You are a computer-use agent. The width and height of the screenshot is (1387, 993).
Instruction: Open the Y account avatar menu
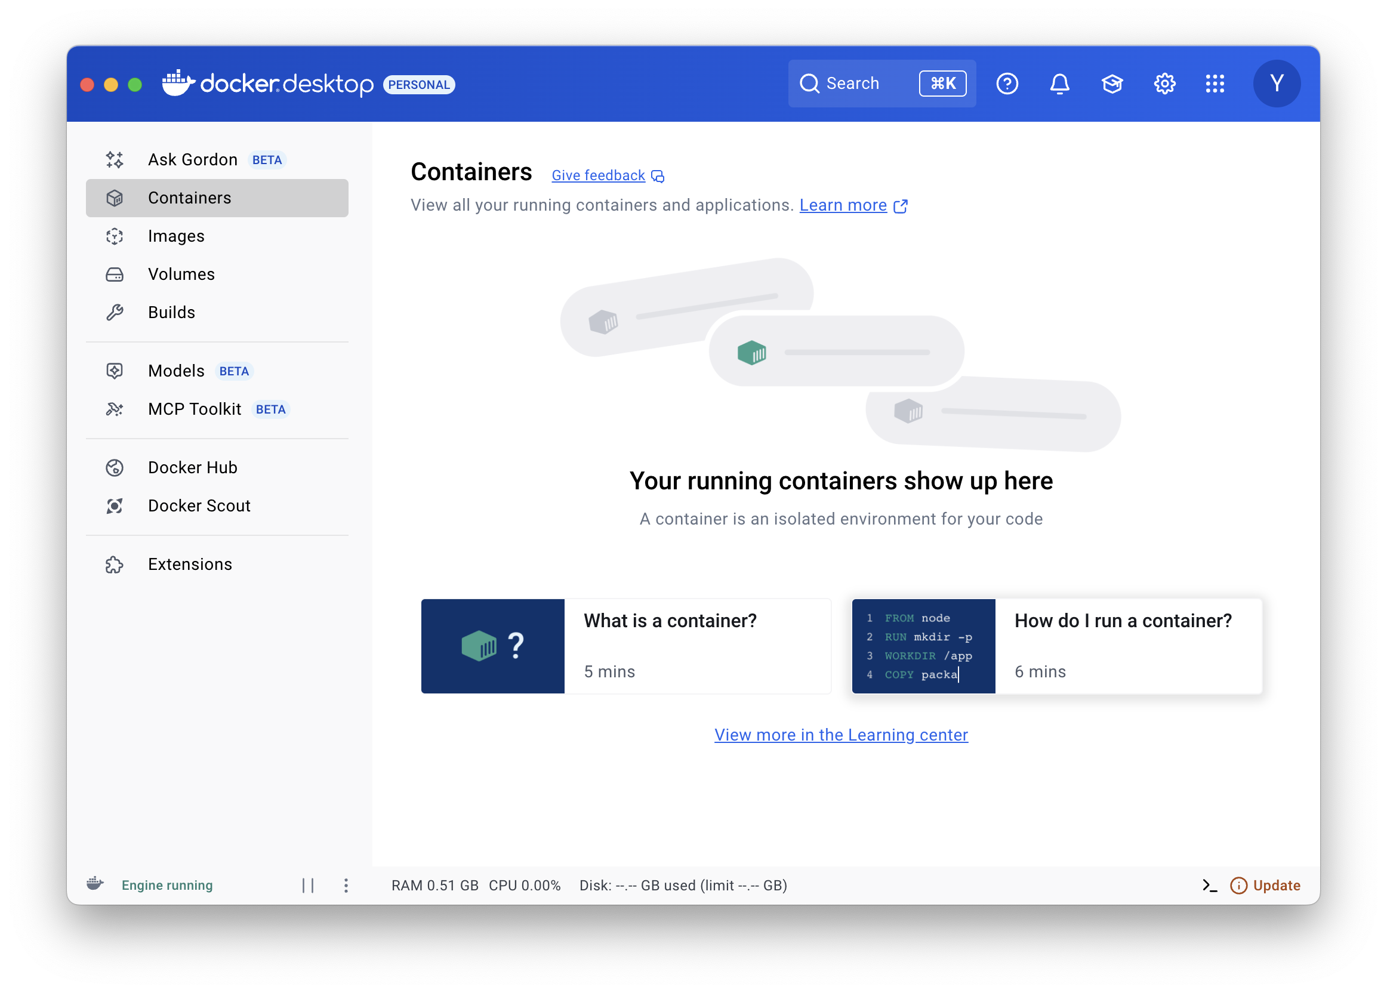pos(1277,83)
